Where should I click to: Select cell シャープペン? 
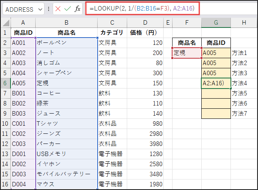coord(66,73)
